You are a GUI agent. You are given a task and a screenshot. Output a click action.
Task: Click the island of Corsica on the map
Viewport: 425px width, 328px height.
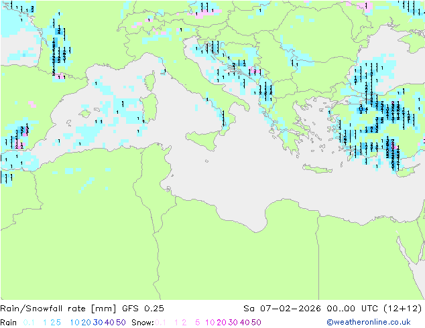coord(150,81)
